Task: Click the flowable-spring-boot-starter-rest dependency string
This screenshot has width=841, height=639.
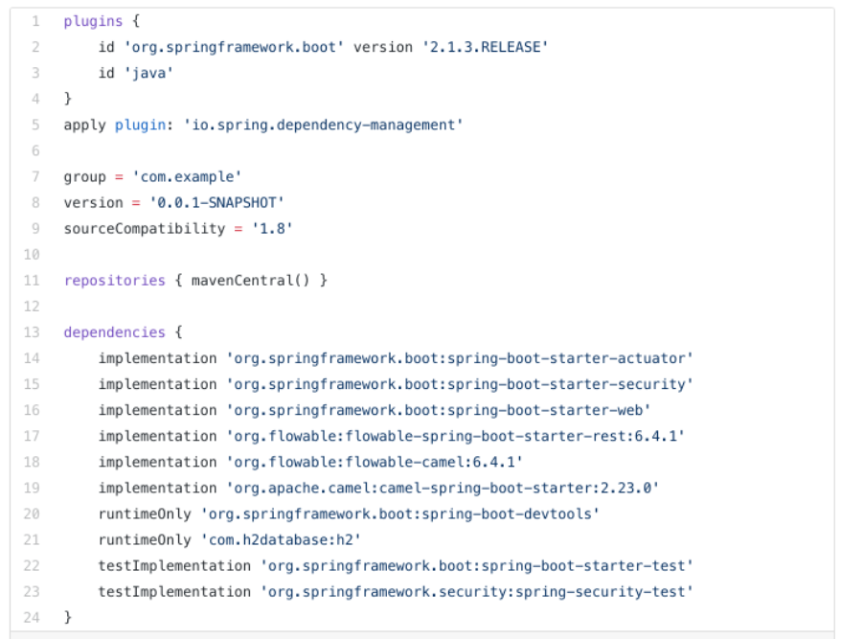Action: pos(456,436)
